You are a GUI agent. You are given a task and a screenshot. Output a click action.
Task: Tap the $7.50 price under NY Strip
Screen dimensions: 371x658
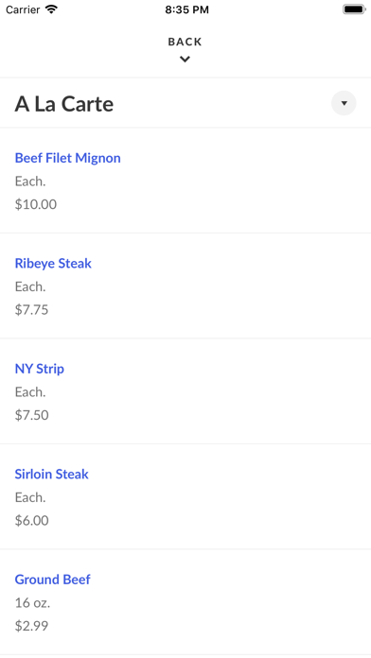32,415
